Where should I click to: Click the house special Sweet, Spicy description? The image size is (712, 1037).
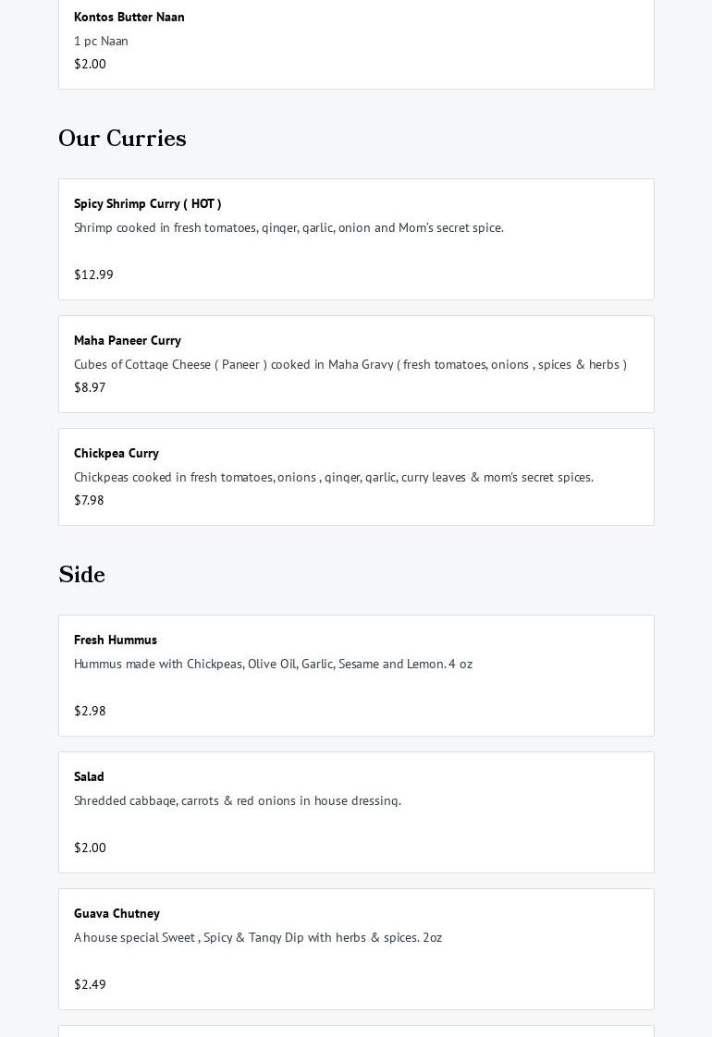pos(258,938)
